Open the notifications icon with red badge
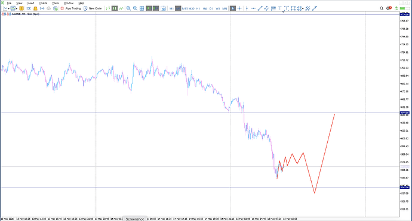This screenshot has height=221, width=412. pyautogui.click(x=389, y=8)
